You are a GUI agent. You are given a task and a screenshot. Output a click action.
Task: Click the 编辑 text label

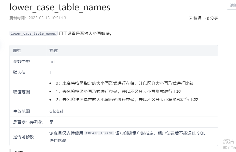tap(197, 18)
